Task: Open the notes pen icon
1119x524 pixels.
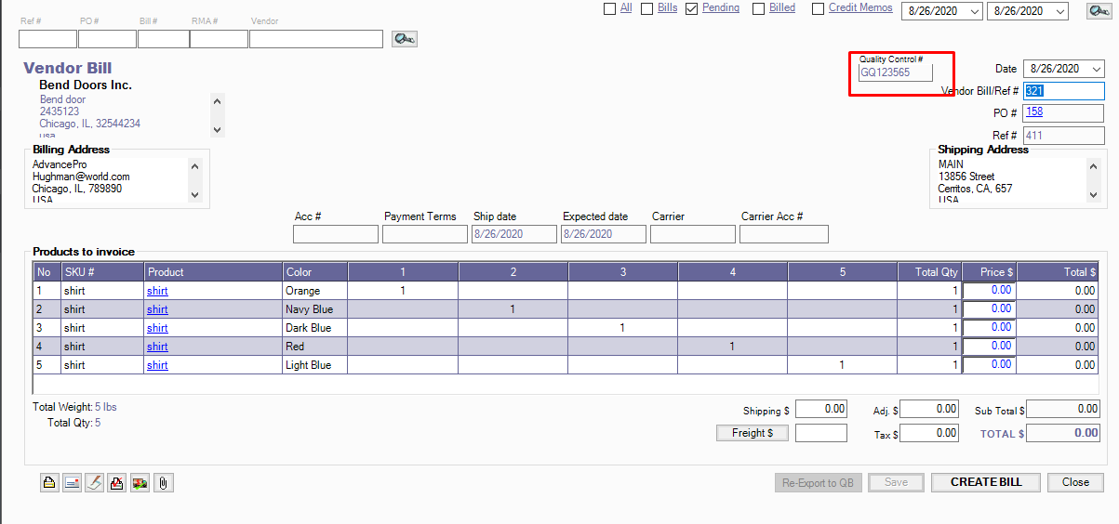Action: [x=94, y=483]
